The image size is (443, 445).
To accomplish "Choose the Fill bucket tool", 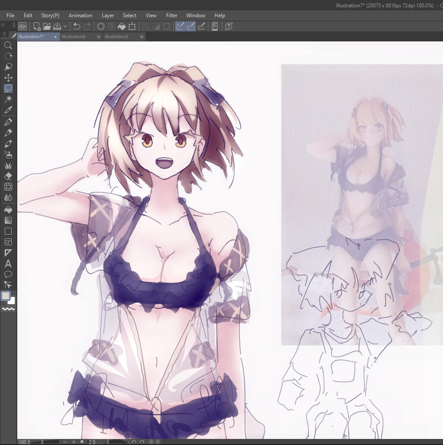I will point(8,210).
